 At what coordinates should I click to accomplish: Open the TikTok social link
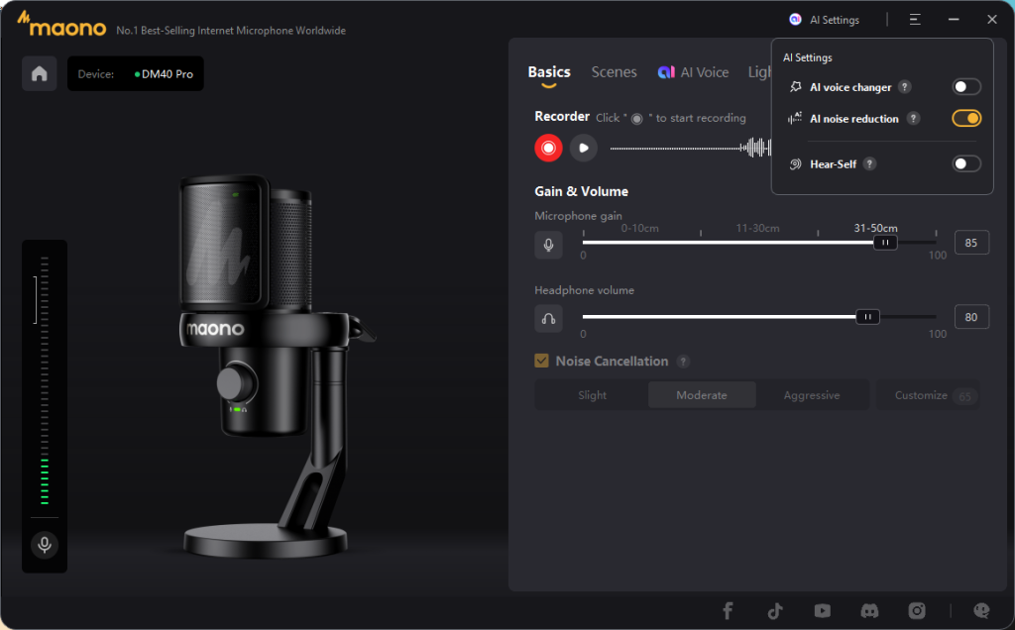pos(775,610)
